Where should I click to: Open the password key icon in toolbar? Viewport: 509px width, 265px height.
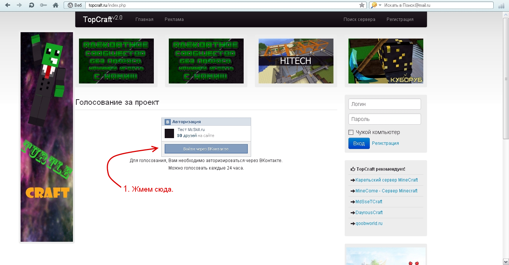pyautogui.click(x=43, y=5)
